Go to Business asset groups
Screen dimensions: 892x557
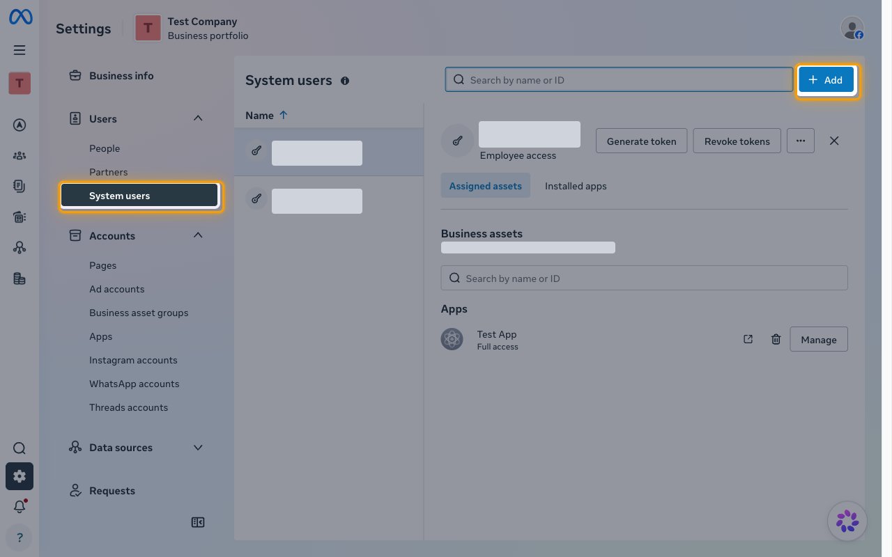click(x=139, y=313)
